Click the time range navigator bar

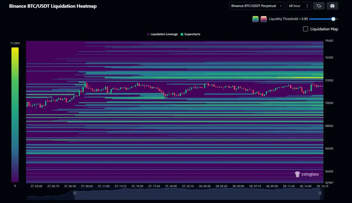[x=197, y=194]
